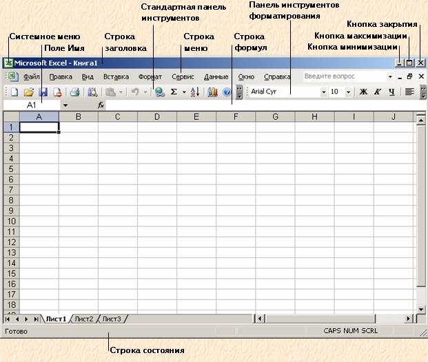This screenshot has height=362, width=428.
Task: Show more Standard toolbar options
Action: 239,92
